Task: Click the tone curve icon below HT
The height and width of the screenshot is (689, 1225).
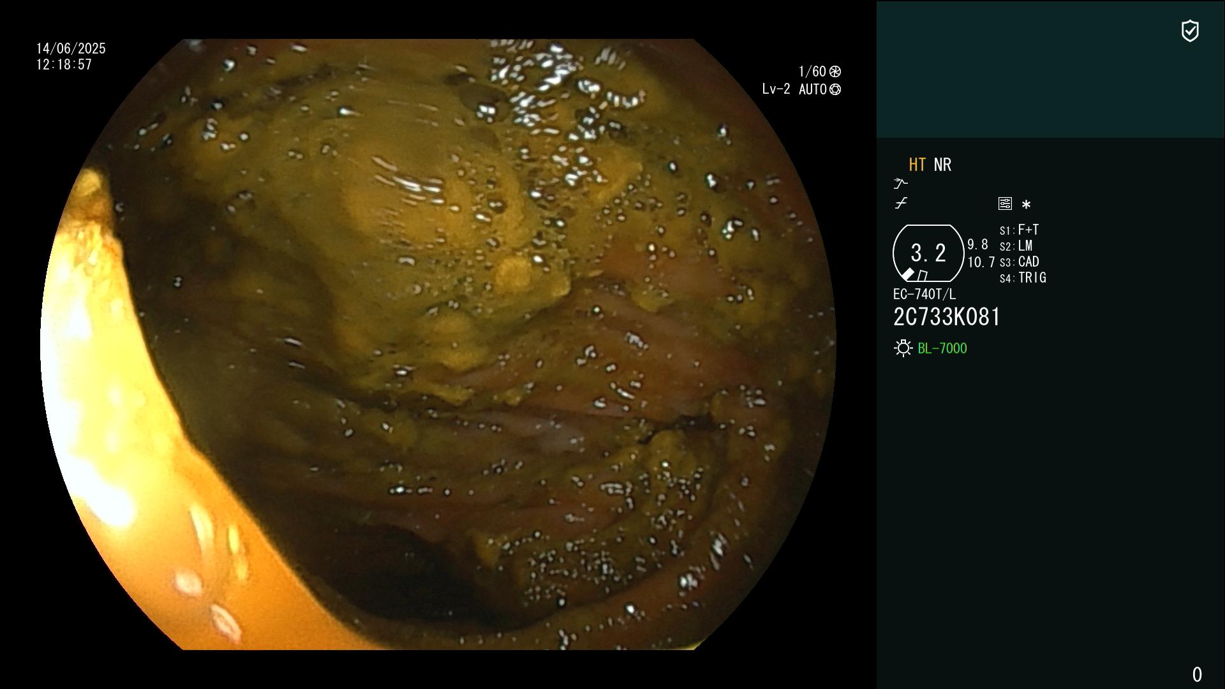Action: (900, 184)
